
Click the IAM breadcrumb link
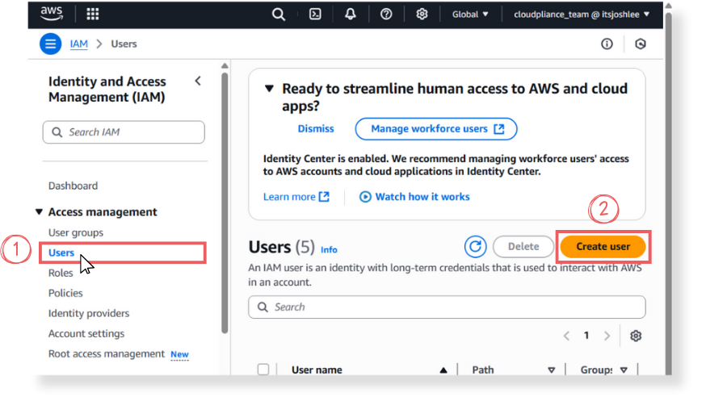pos(79,44)
